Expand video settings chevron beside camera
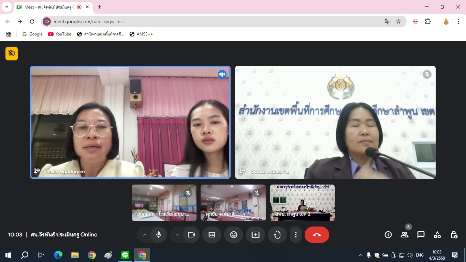This screenshot has width=466, height=262. (x=177, y=235)
